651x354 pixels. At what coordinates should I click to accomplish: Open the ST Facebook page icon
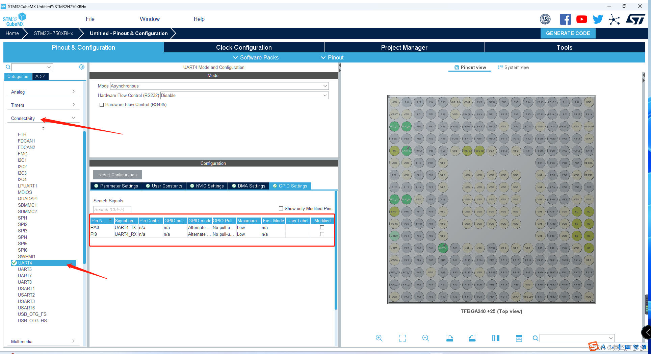[x=566, y=19]
